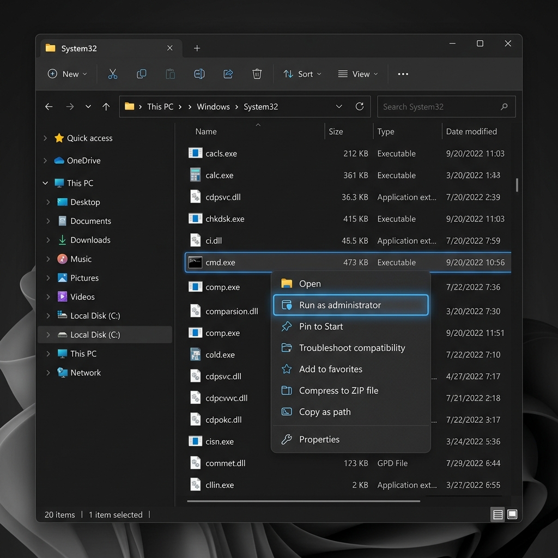
Task: Open the Sort dropdown menu
Action: point(302,74)
